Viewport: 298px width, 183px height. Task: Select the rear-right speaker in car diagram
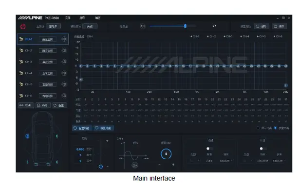(57, 162)
